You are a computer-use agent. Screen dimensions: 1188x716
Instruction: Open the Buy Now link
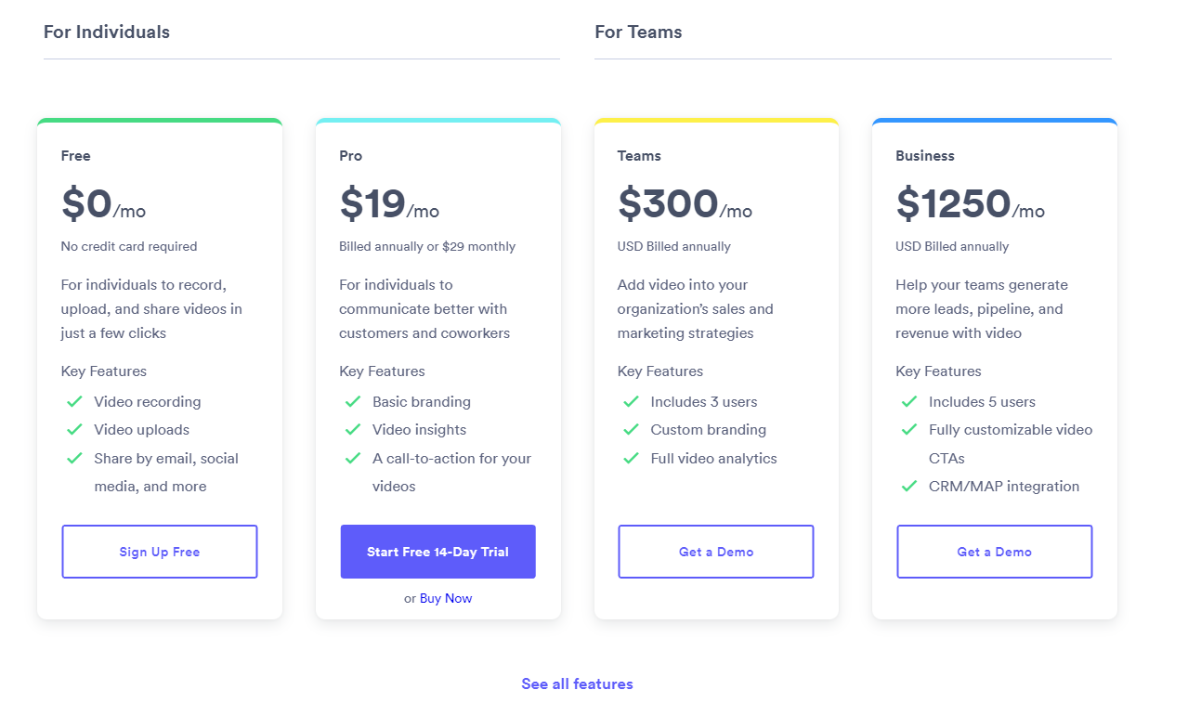[x=445, y=598]
